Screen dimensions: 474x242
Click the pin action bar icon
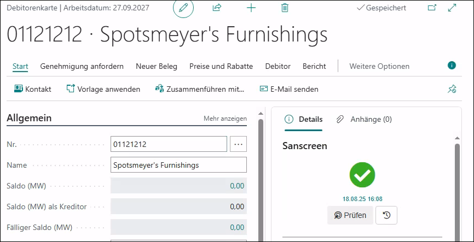point(452,89)
